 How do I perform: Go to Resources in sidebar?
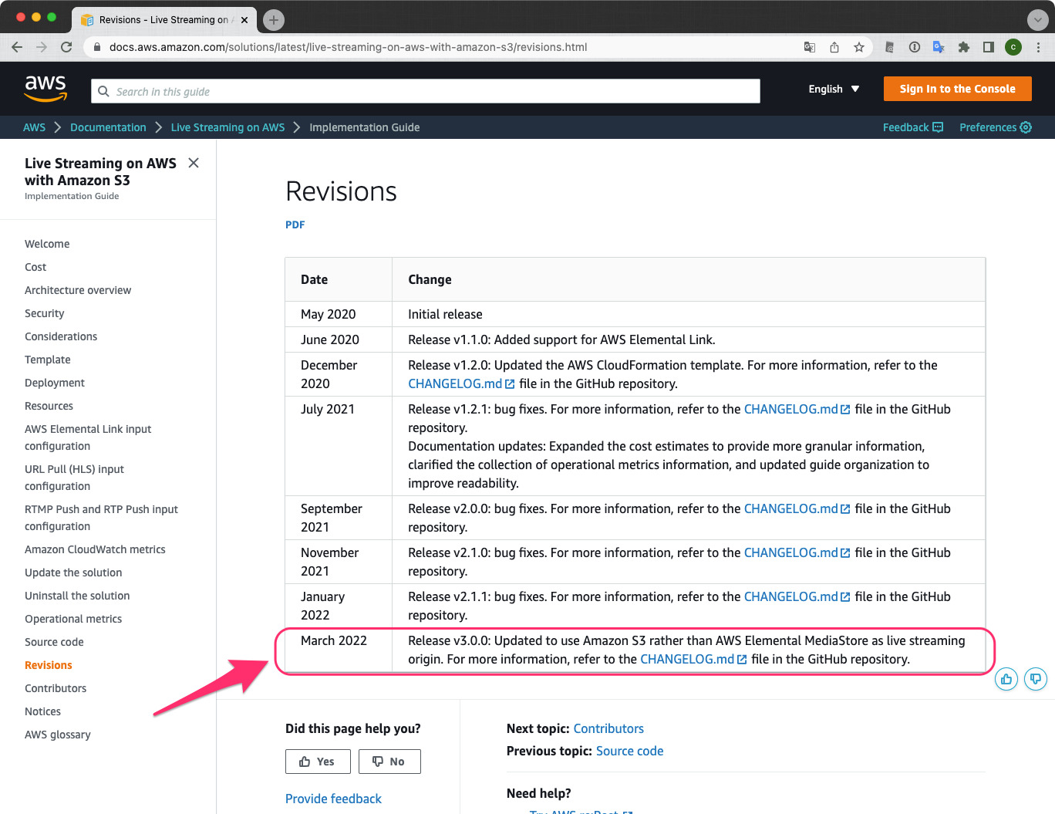(49, 406)
